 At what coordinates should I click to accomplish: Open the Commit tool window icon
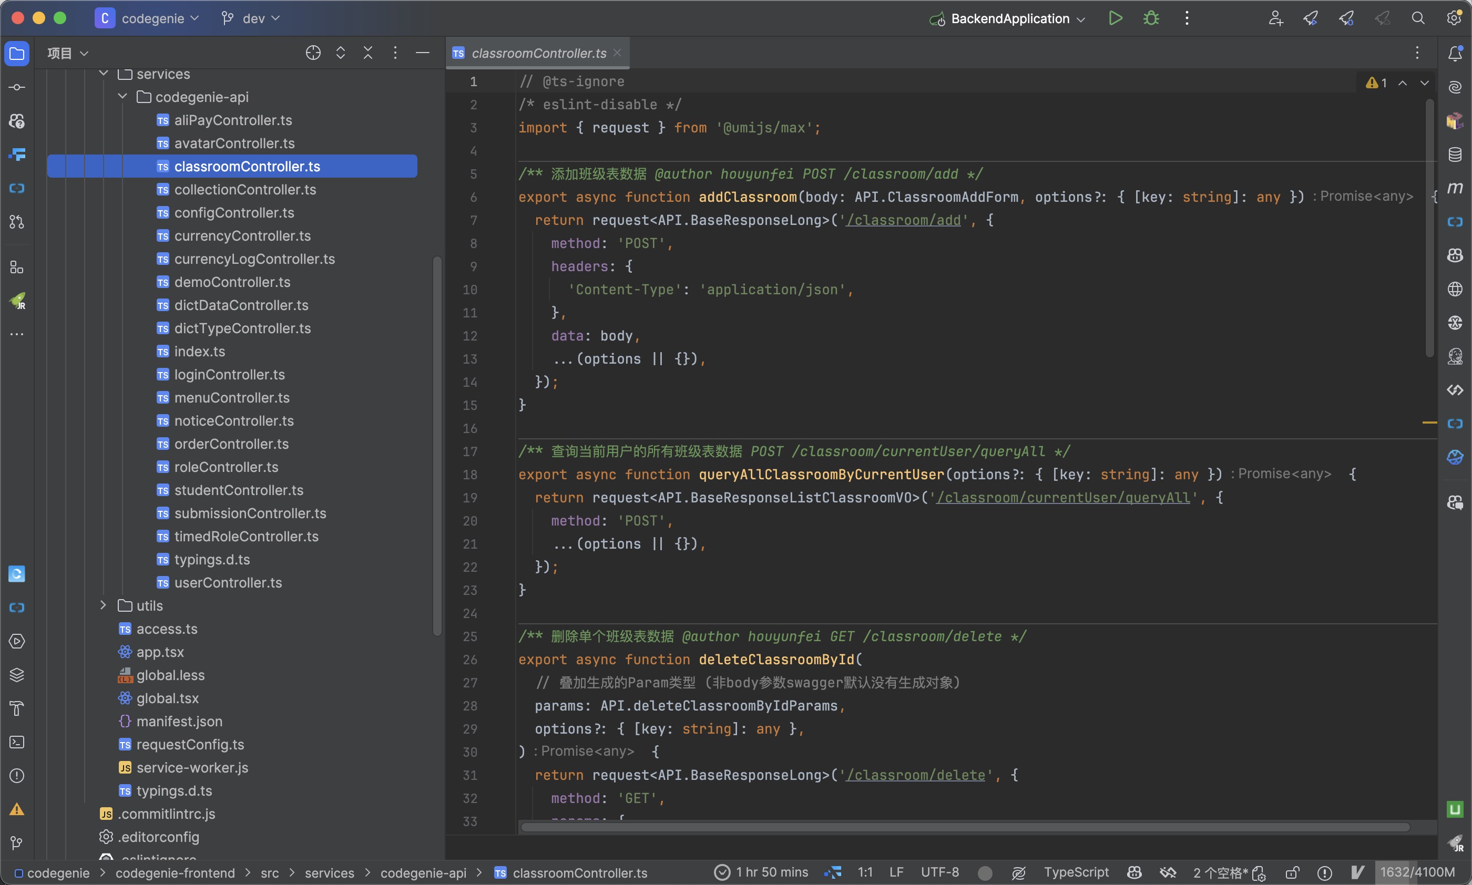[x=17, y=88]
